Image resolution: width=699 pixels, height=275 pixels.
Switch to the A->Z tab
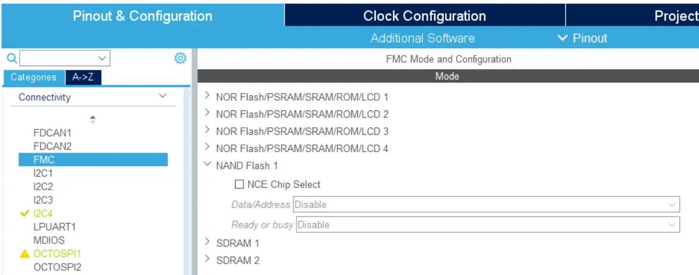pyautogui.click(x=83, y=77)
